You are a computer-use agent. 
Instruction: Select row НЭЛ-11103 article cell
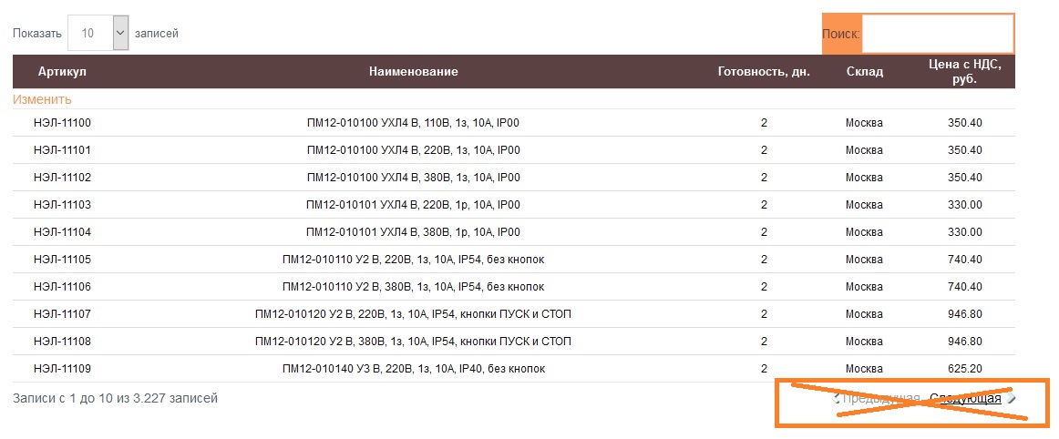point(62,205)
